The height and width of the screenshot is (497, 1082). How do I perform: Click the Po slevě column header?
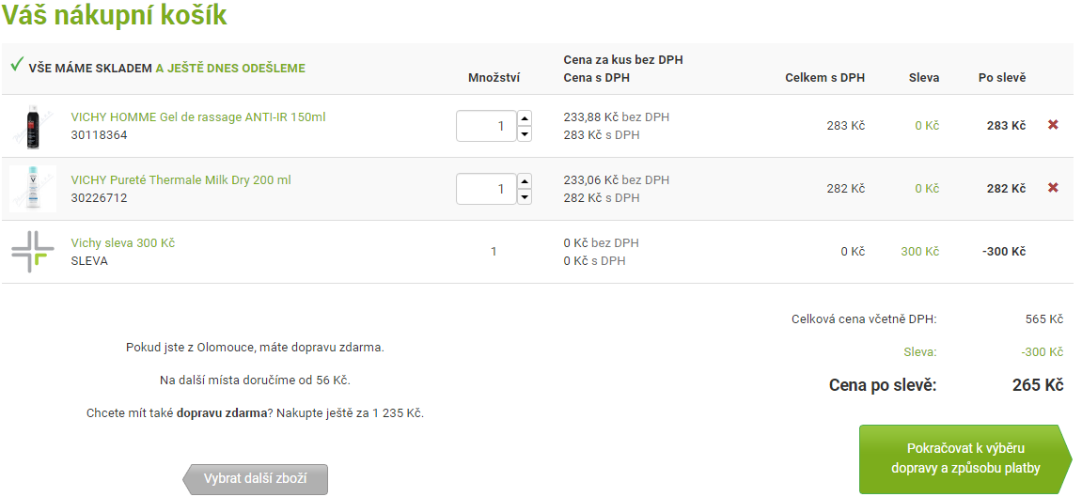coord(1002,78)
